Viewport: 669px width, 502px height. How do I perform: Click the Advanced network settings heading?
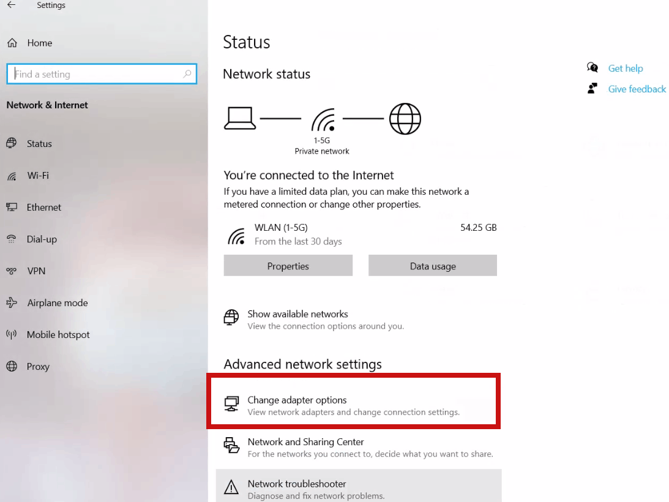click(x=303, y=364)
